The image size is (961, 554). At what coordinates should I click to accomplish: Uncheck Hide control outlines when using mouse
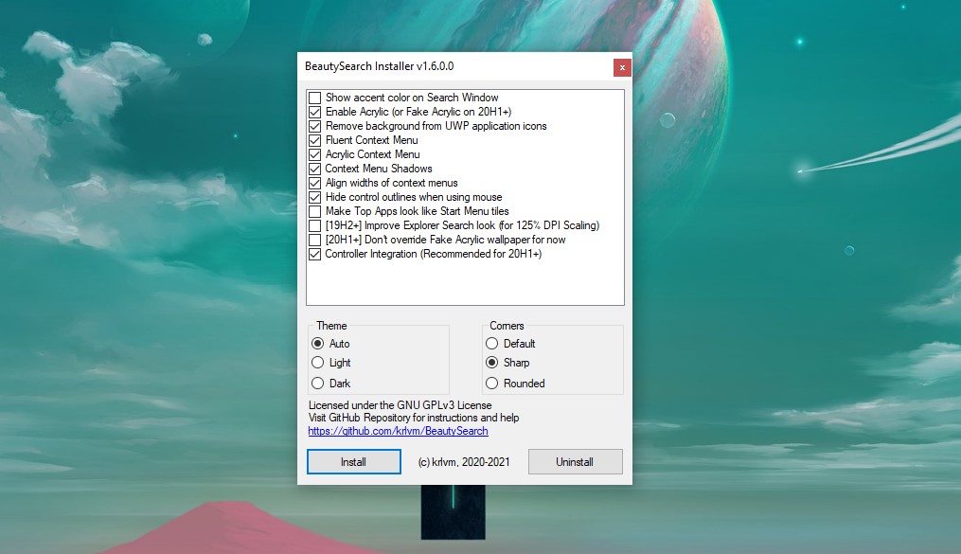315,197
